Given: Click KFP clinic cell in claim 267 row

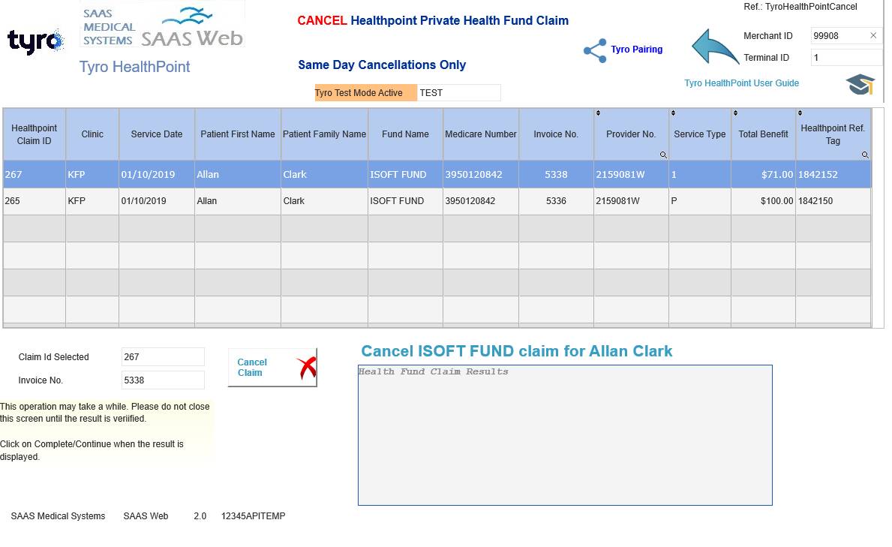Looking at the screenshot, I should [92, 175].
